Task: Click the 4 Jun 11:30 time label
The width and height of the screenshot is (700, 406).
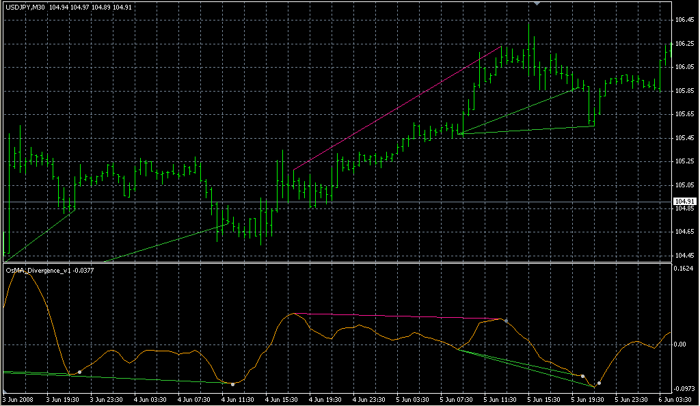Action: click(237, 400)
